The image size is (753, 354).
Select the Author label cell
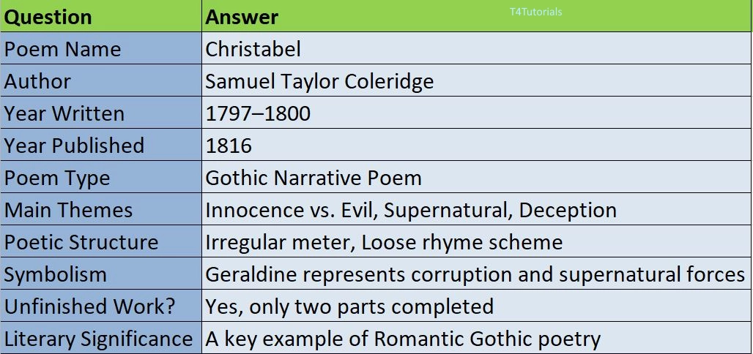click(x=101, y=80)
